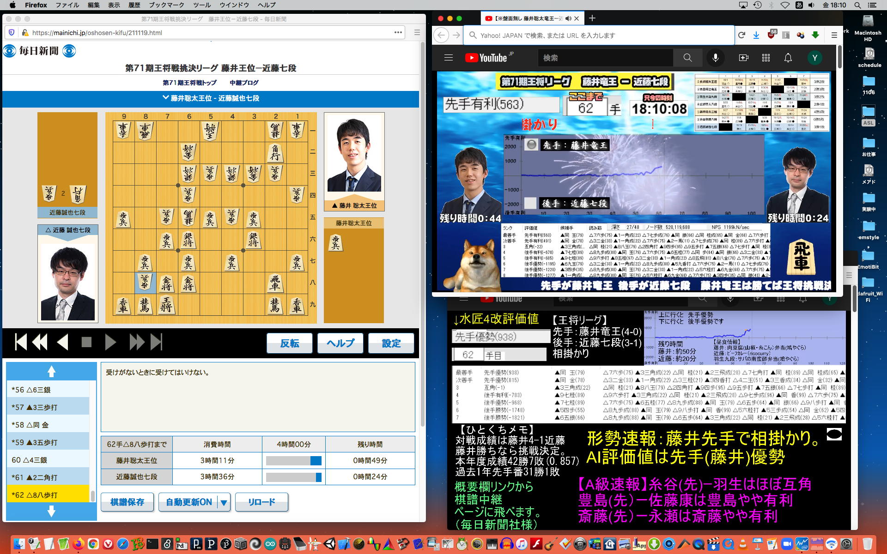Image resolution: width=887 pixels, height=554 pixels.
Task: Flip the board with the 反転 button
Action: tap(289, 343)
